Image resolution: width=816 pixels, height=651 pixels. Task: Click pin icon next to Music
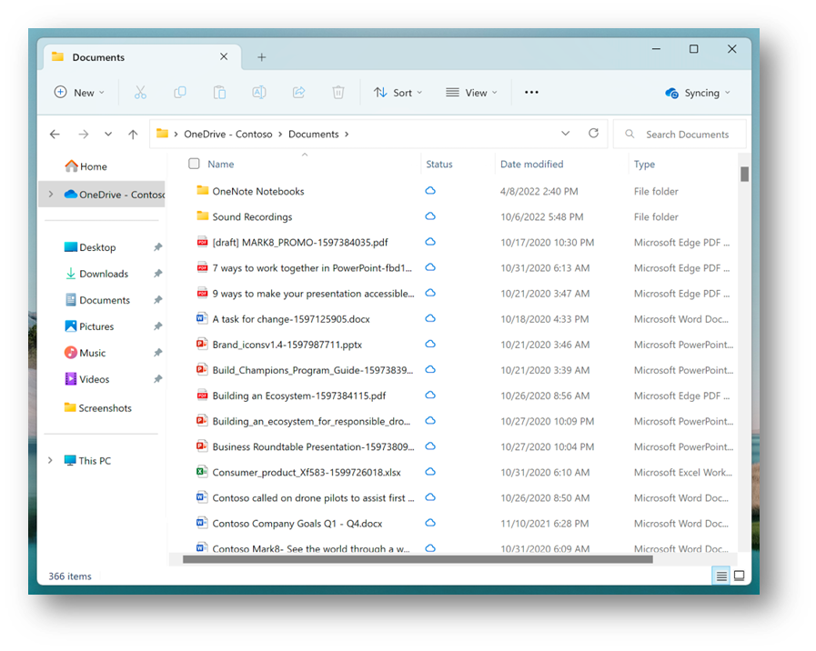[157, 353]
